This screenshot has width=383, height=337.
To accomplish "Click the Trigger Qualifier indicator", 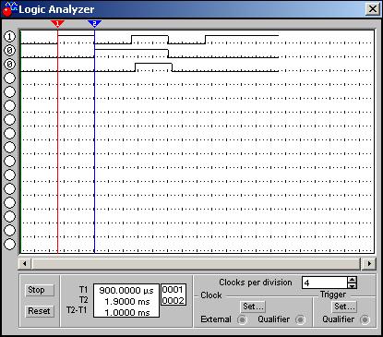I will (365, 319).
